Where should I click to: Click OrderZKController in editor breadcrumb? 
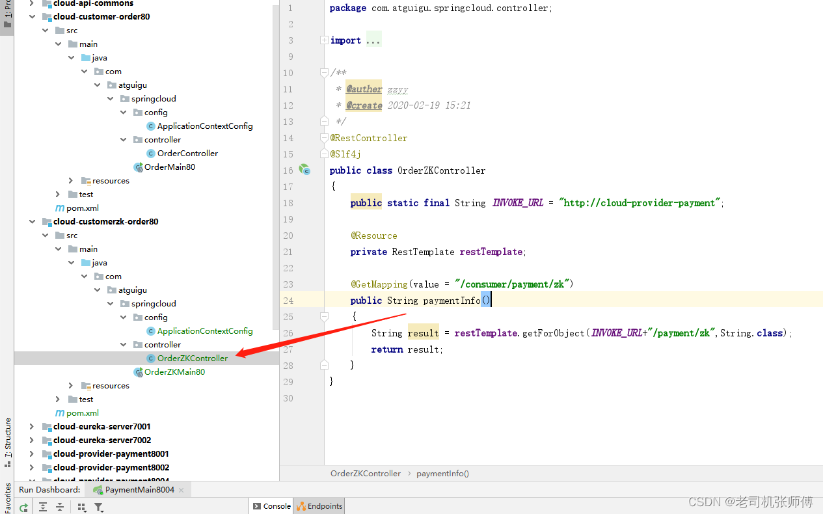(366, 474)
